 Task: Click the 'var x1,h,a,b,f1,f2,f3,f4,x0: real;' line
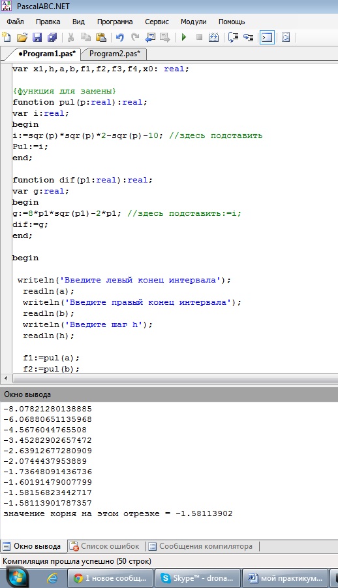[x=100, y=69]
